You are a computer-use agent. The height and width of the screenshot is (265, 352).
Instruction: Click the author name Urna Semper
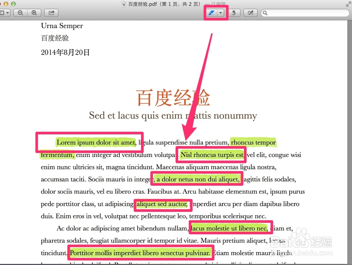click(62, 26)
